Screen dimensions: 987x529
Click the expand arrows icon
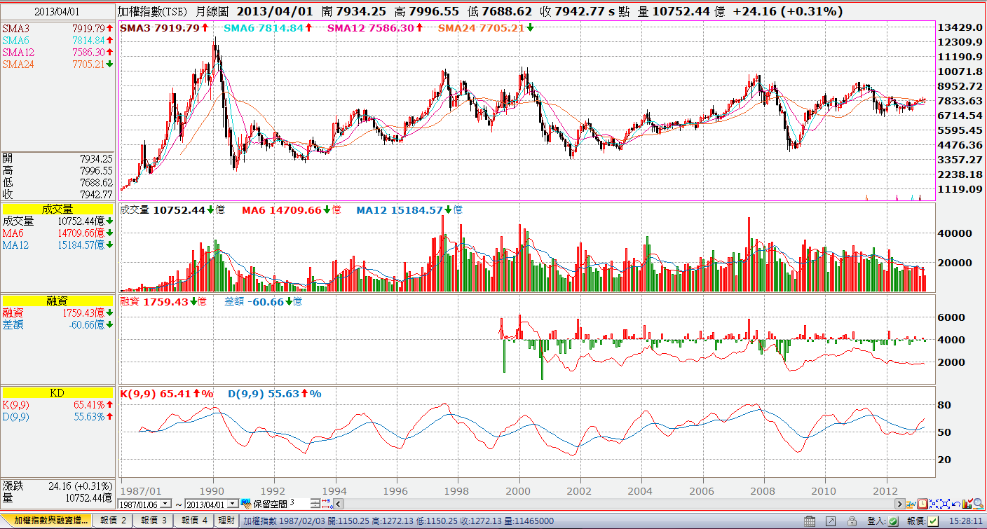[x=945, y=504]
